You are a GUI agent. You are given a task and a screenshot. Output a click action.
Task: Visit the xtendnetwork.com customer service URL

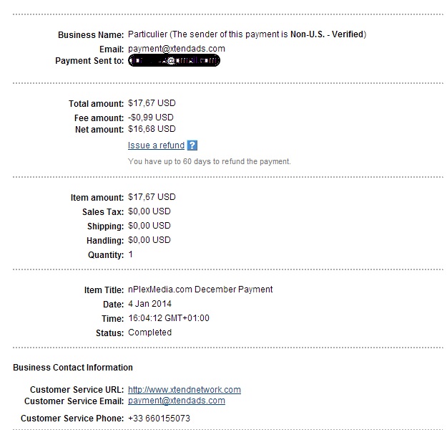184,389
